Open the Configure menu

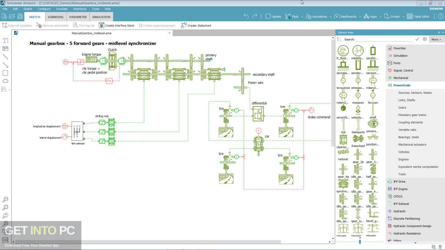point(44,9)
